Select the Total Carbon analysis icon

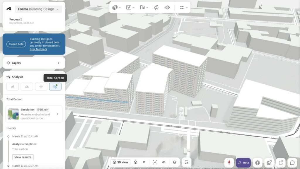55,86
